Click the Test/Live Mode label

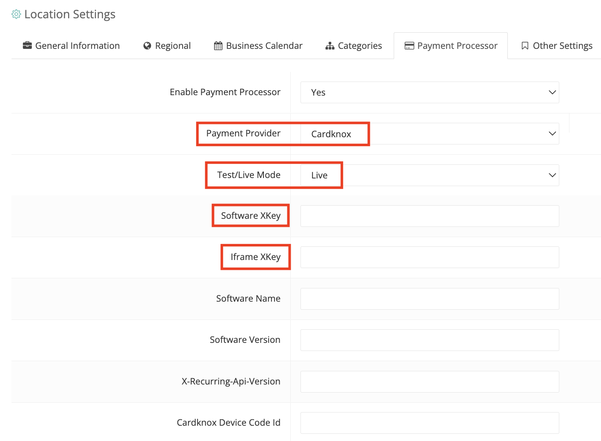pos(249,175)
